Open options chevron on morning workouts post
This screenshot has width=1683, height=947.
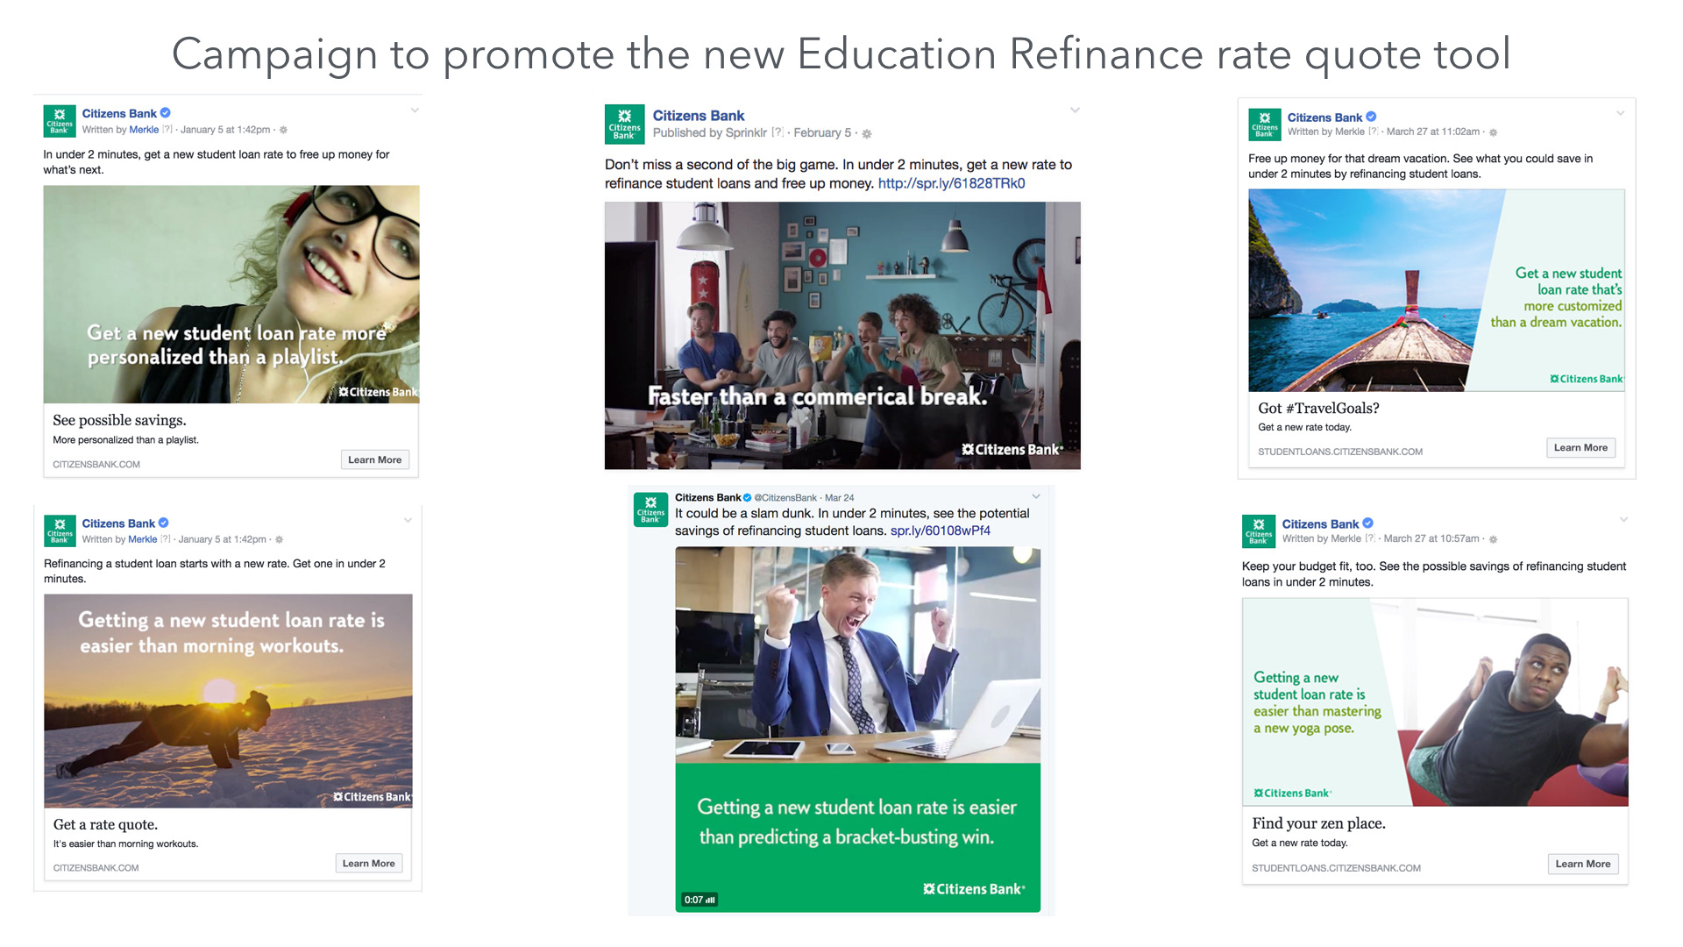click(408, 520)
